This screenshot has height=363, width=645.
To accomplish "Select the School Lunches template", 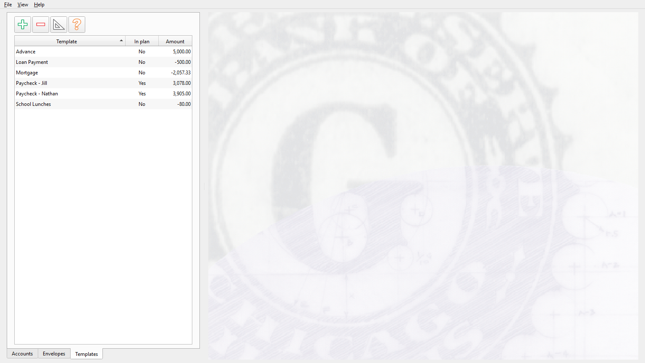I will 103,104.
